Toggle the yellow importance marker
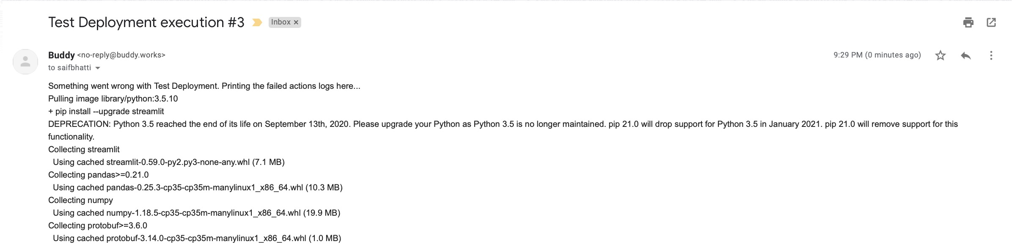 click(257, 22)
